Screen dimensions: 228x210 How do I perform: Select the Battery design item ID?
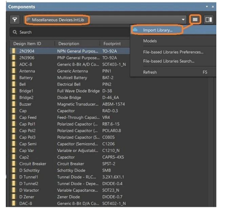coord(26,78)
